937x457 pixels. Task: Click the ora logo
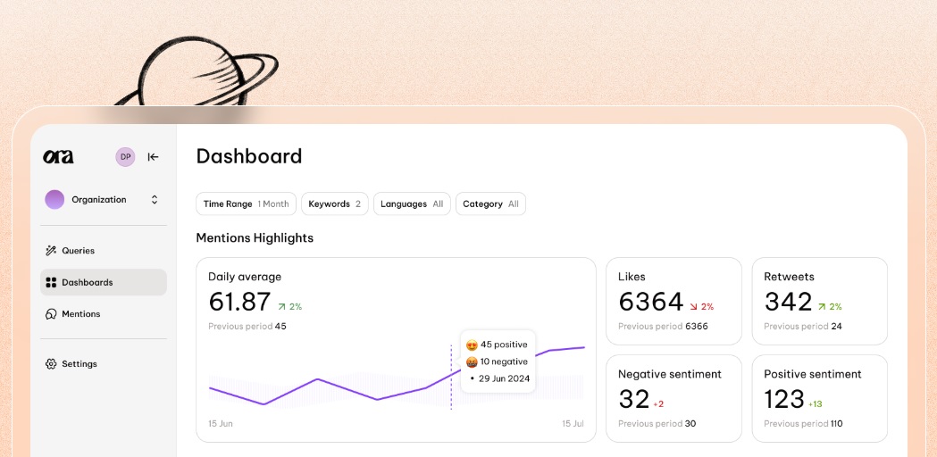click(59, 157)
